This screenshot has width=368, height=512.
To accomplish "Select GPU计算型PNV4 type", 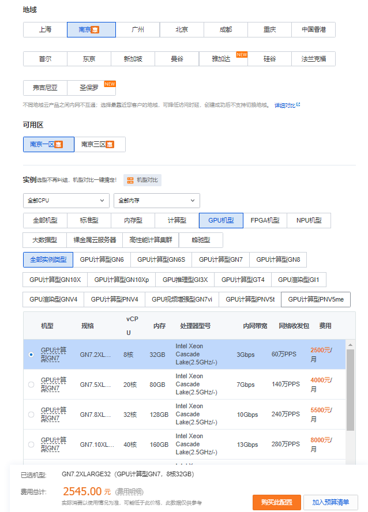I will coord(115,299).
